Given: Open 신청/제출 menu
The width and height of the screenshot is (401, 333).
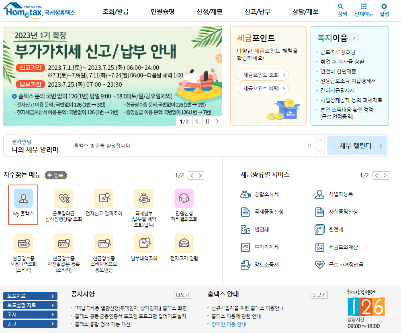Looking at the screenshot, I should pyautogui.click(x=209, y=12).
